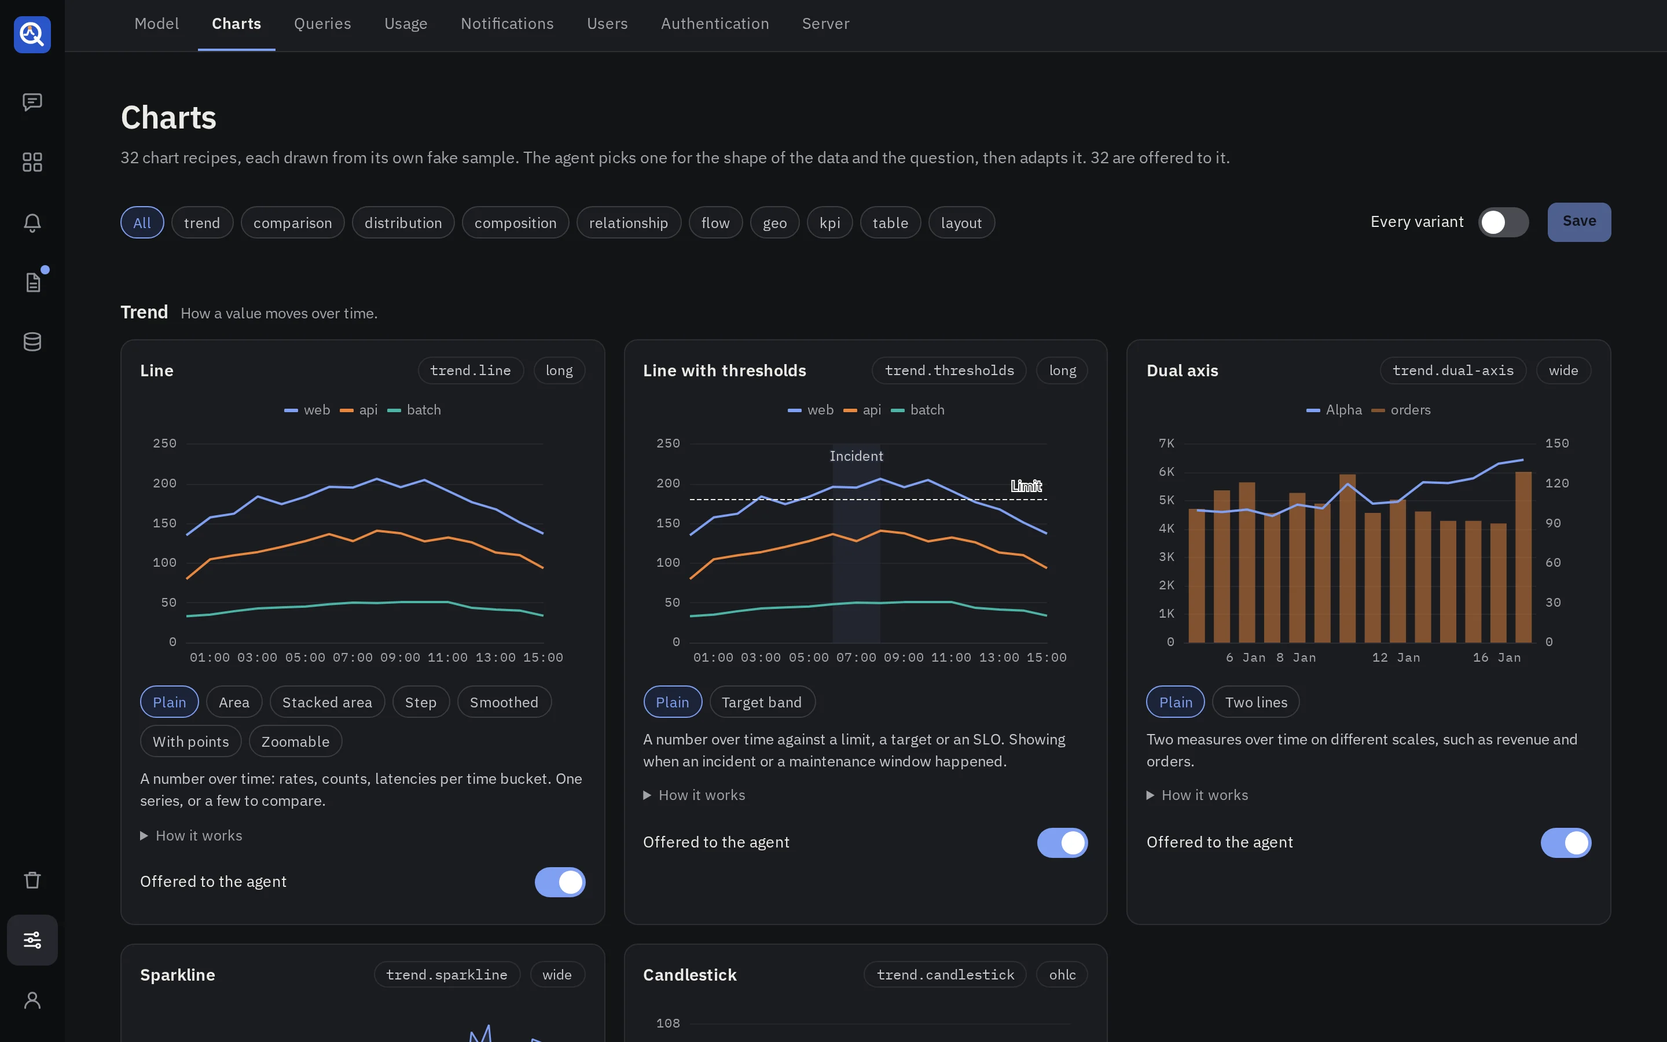Image resolution: width=1667 pixels, height=1042 pixels.
Task: Filter charts by composition
Action: (515, 223)
